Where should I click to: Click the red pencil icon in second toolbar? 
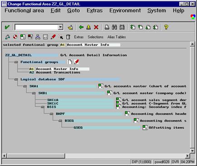(x=53, y=37)
